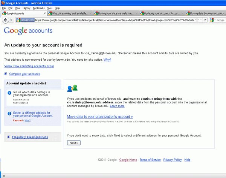
Task: Expand the plus icon beside Frequently asked questions
Action: (9, 137)
